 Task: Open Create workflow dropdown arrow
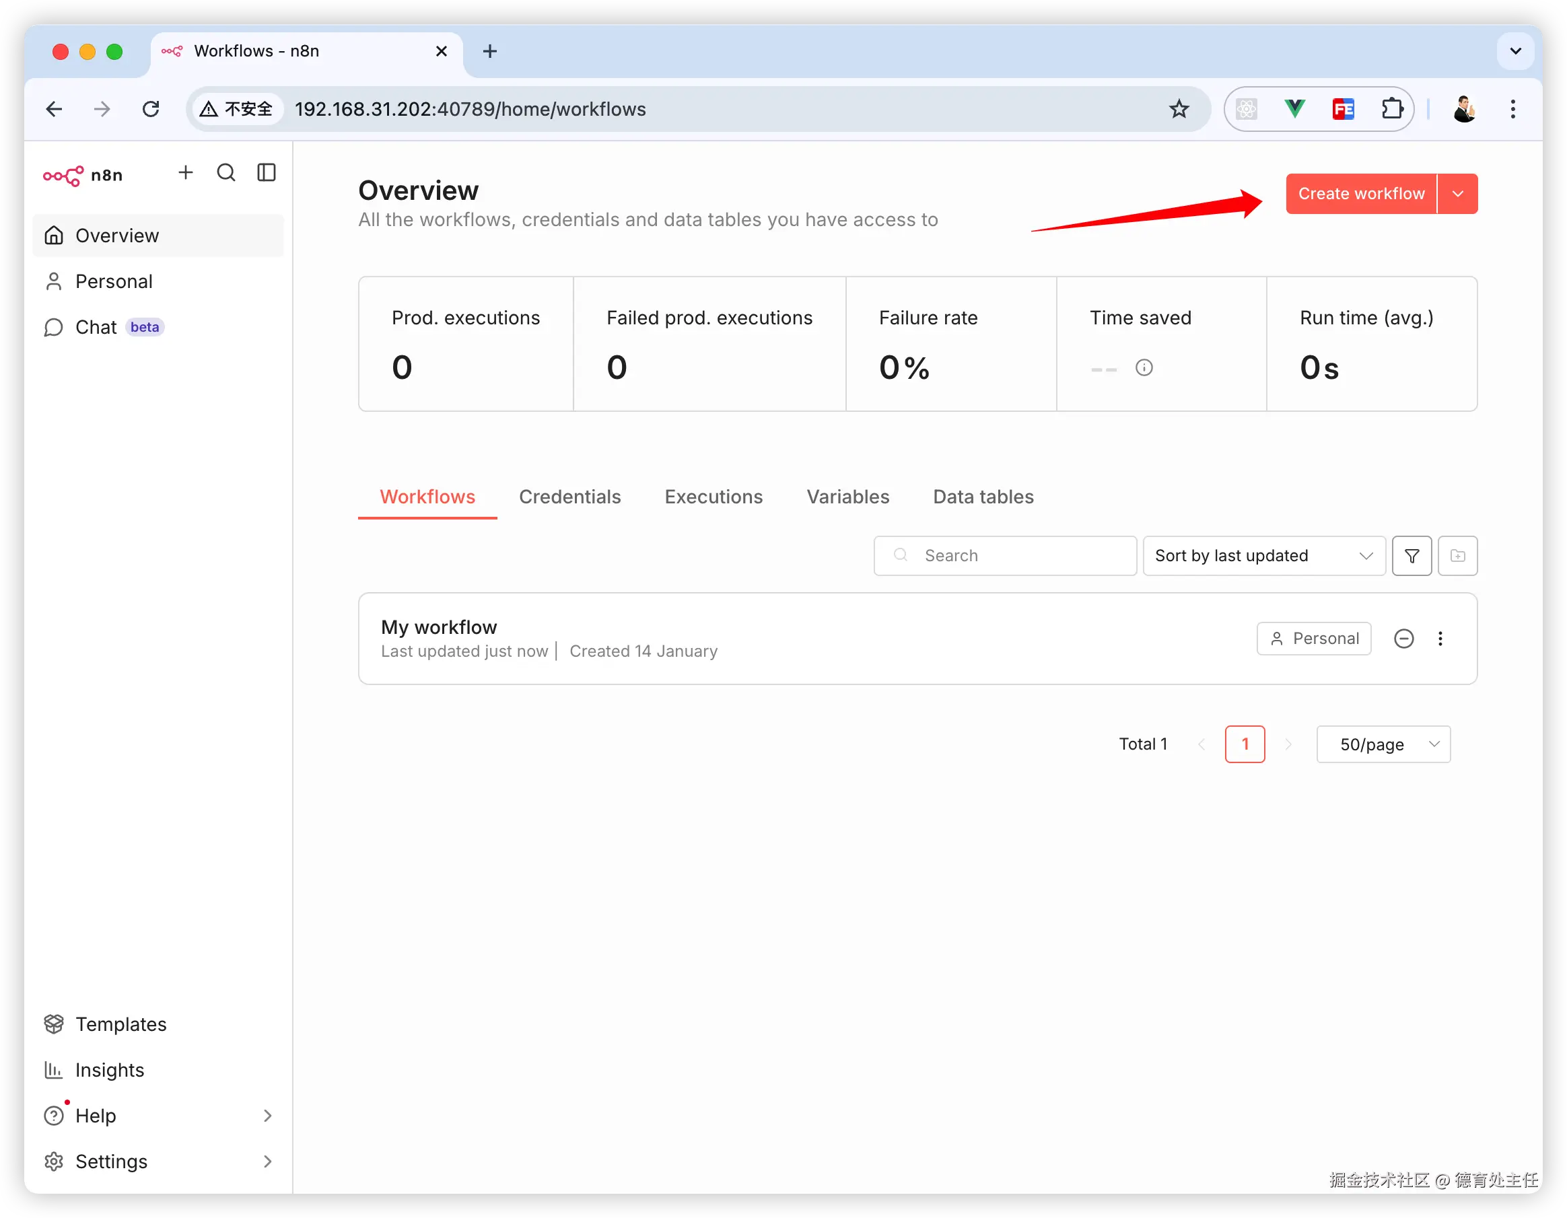pyautogui.click(x=1457, y=194)
